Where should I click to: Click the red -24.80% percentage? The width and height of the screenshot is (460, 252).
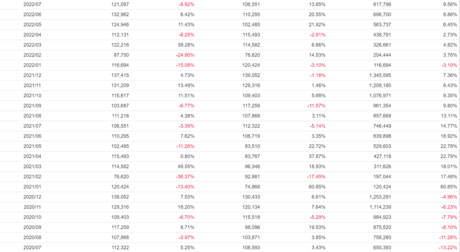click(x=185, y=55)
